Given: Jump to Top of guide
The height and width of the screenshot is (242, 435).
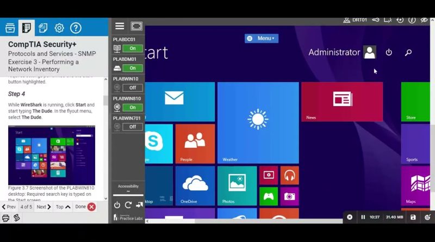Looking at the screenshot, I should pyautogui.click(x=63, y=207).
